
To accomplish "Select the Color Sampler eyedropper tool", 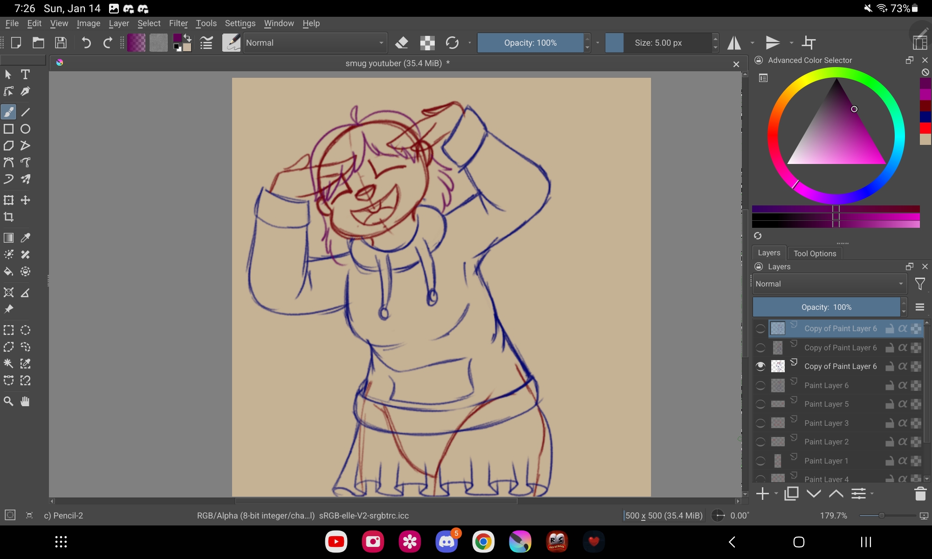I will coord(26,238).
